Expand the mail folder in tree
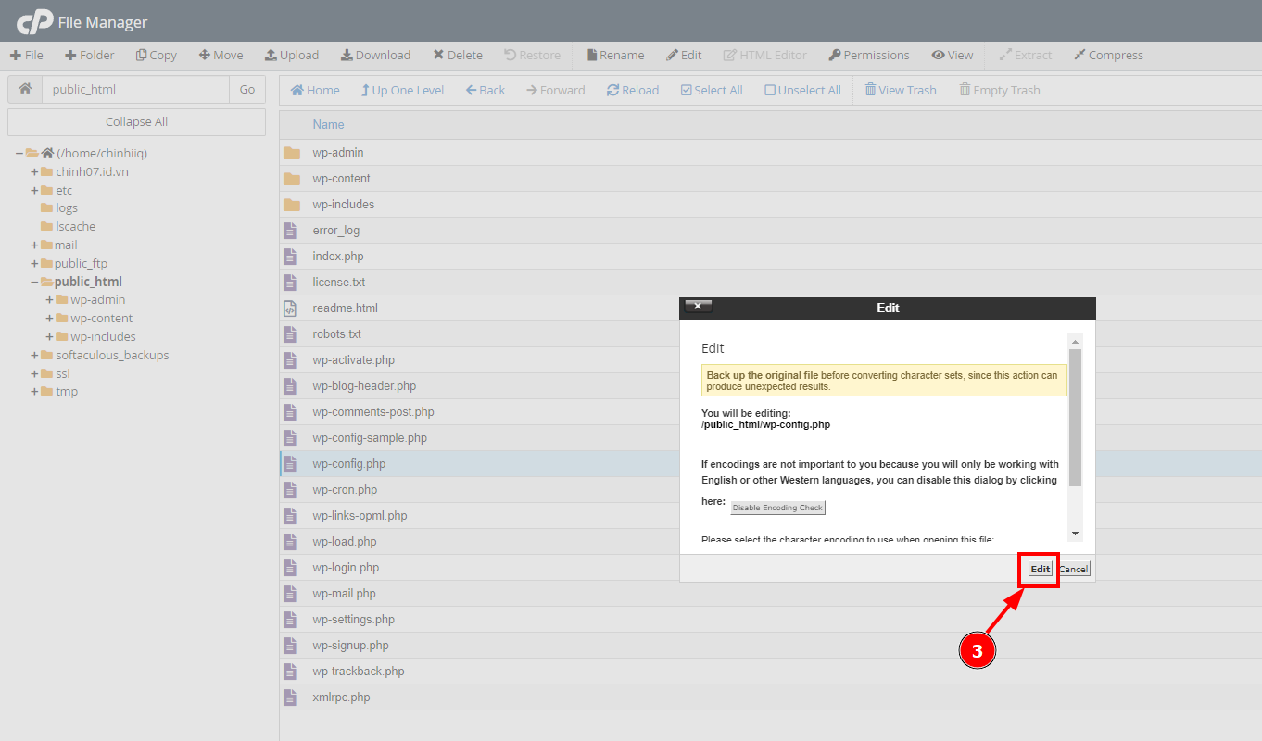The height and width of the screenshot is (741, 1262). pos(34,245)
